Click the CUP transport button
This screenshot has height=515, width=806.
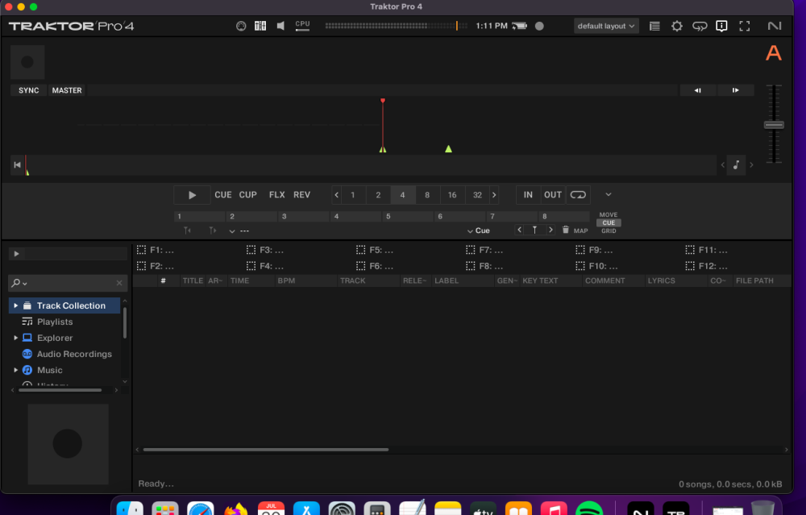247,195
